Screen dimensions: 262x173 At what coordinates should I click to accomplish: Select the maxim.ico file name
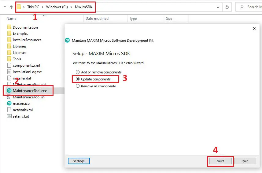pos(21,104)
